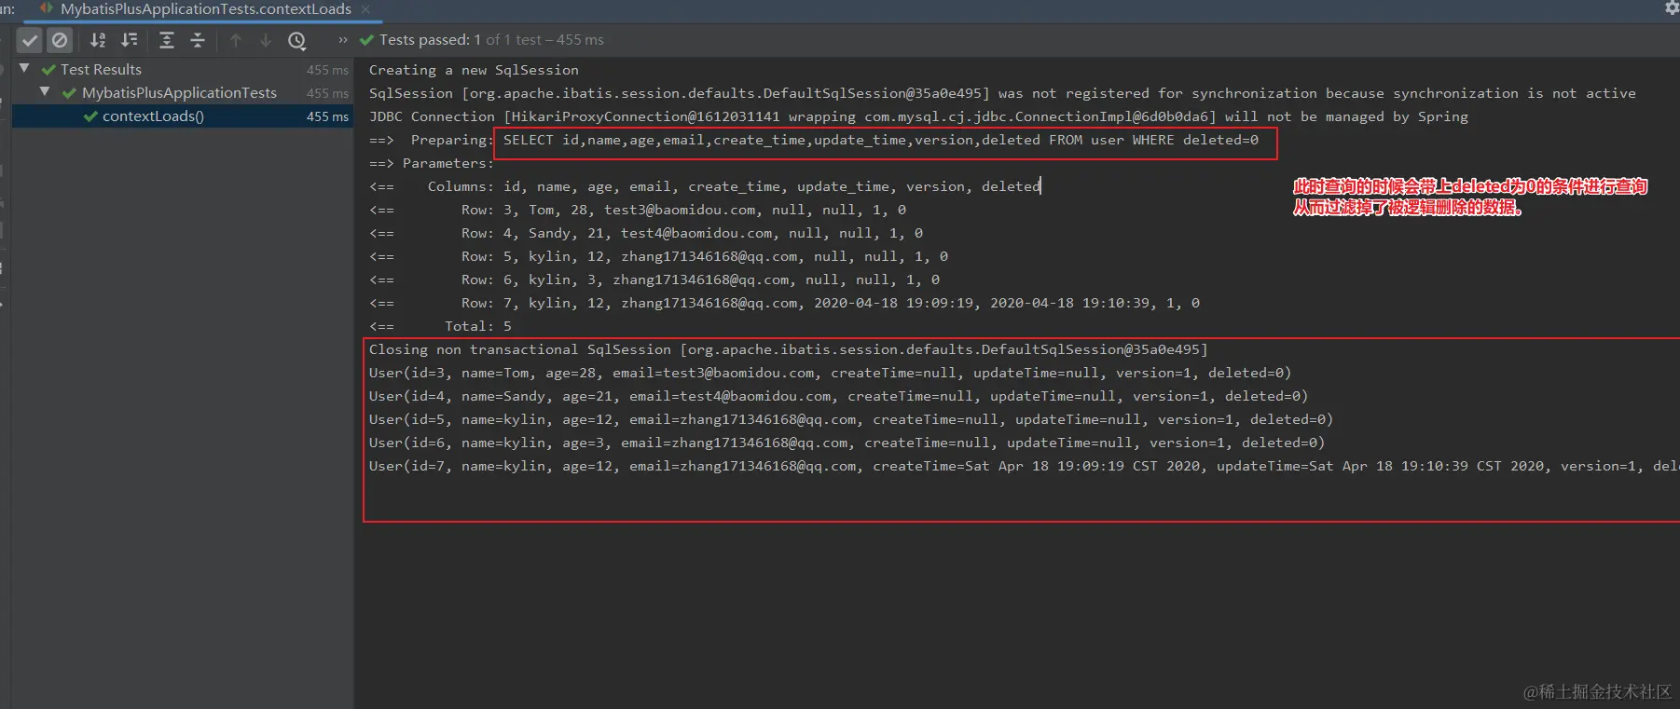The width and height of the screenshot is (1680, 709).
Task: Click the 'Row: 4, Sandy, 21' log line
Action: pyautogui.click(x=646, y=233)
